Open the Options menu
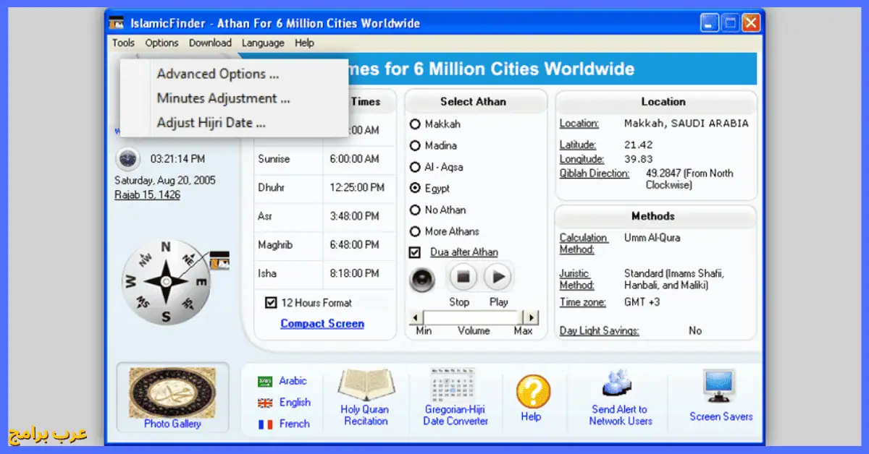Viewport: 869px width, 454px height. click(161, 43)
